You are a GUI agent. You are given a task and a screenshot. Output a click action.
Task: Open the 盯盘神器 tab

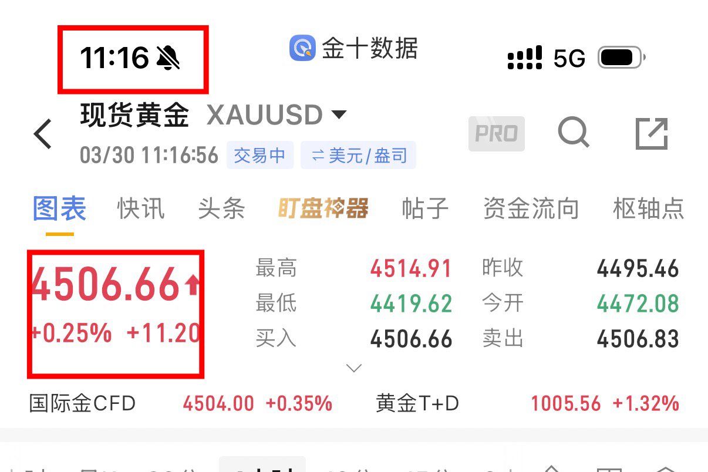pos(323,208)
